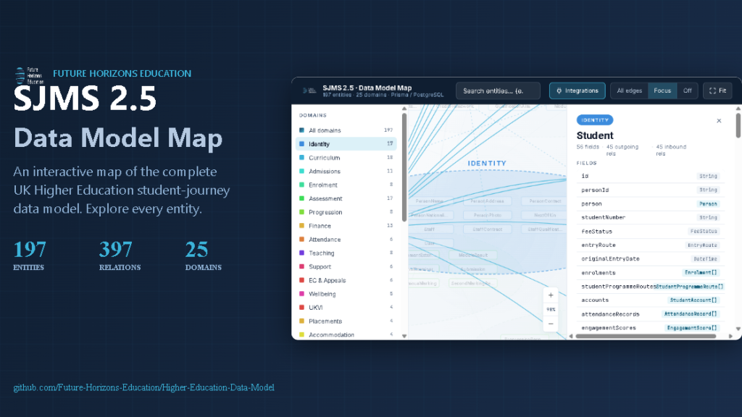Zoom in with the plus button
742x417 pixels.
551,295
